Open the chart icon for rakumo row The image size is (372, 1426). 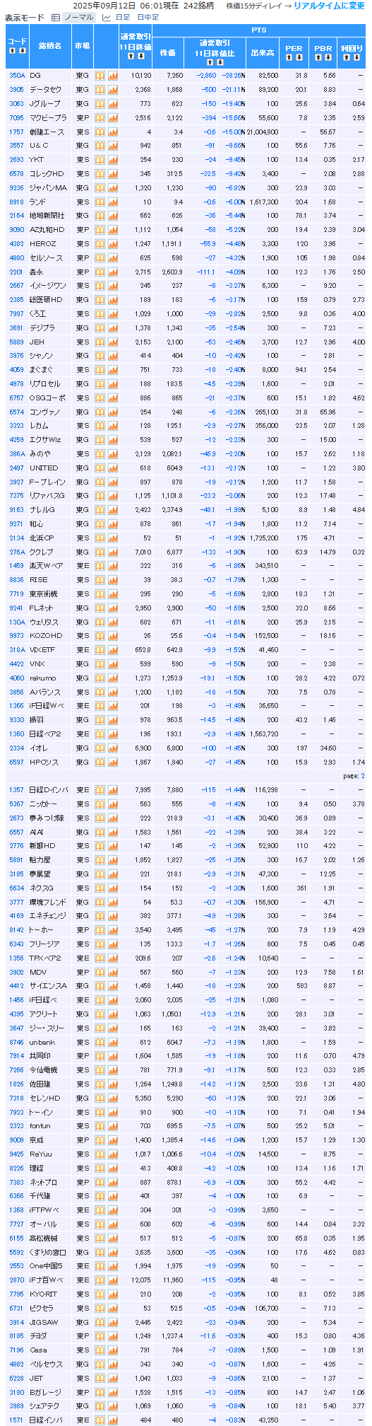tap(112, 678)
